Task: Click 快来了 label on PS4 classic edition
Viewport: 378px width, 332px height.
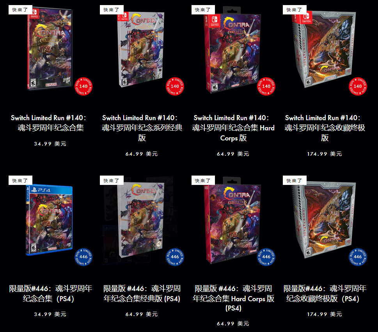Action: coord(112,180)
